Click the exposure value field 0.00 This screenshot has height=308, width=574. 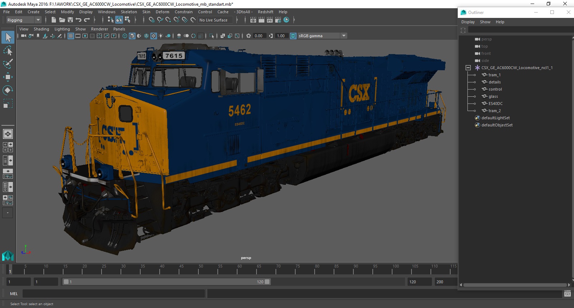[x=259, y=36]
